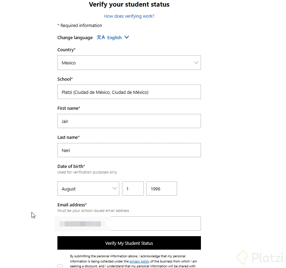Click the Country field showing Mexico
Screen dimensions: 286x268
124,63
